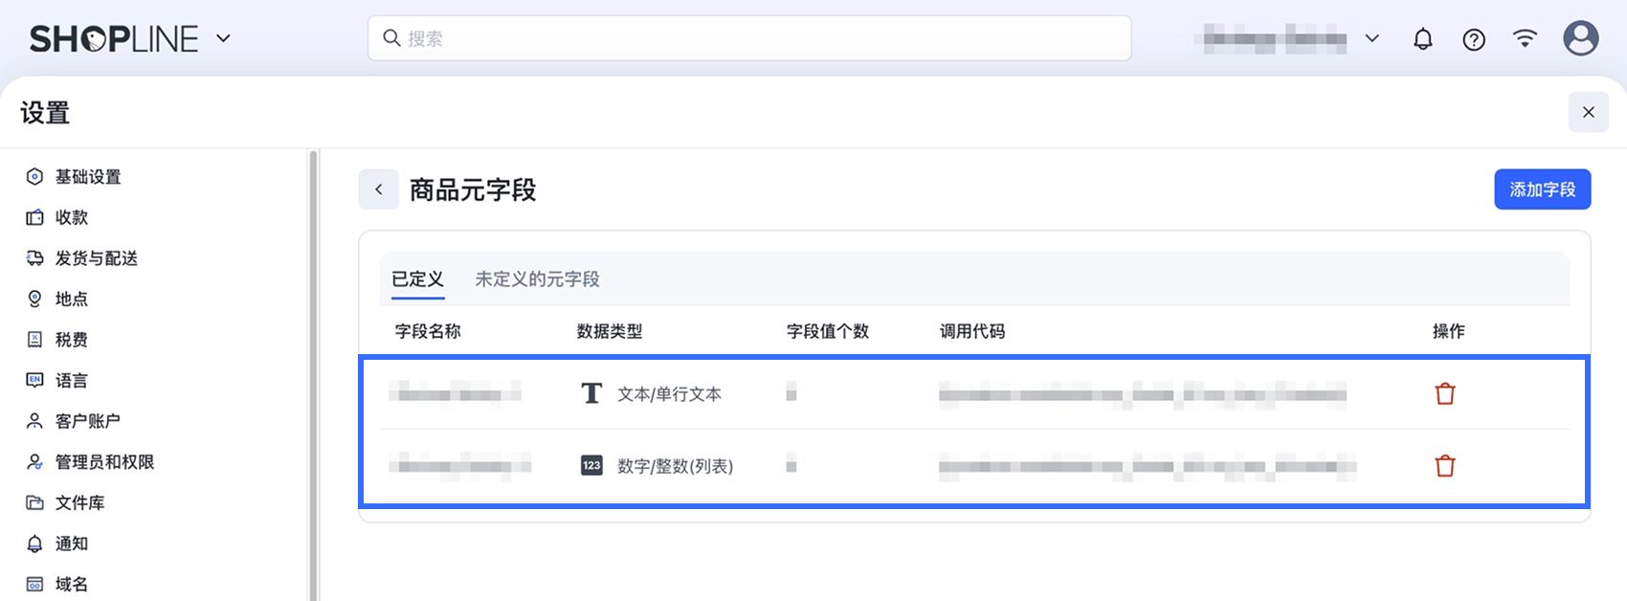Switch to the 未定义的元字段 tab
Image resolution: width=1627 pixels, height=601 pixels.
tap(537, 279)
